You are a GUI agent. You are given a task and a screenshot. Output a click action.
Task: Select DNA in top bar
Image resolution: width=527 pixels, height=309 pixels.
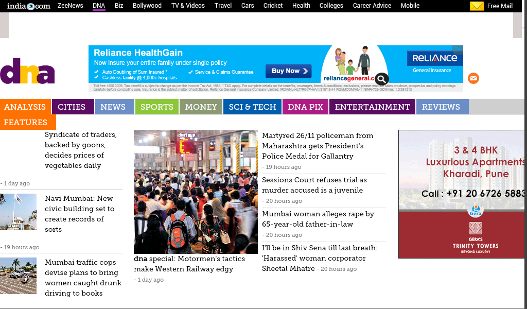tap(99, 5)
